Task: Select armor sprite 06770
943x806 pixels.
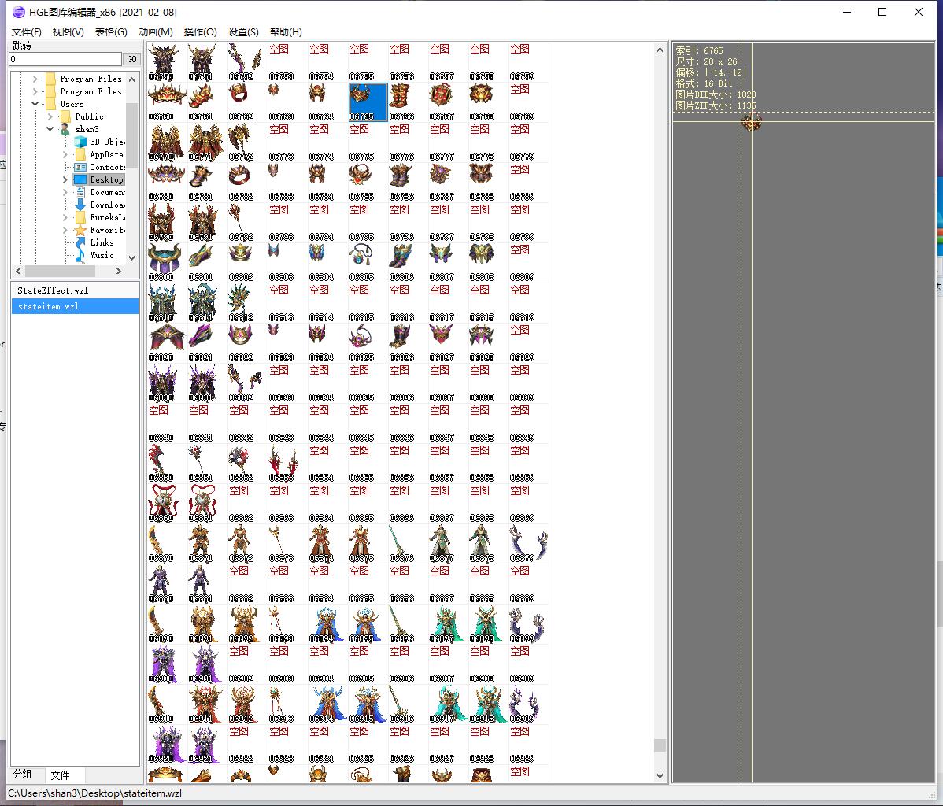Action: 167,142
